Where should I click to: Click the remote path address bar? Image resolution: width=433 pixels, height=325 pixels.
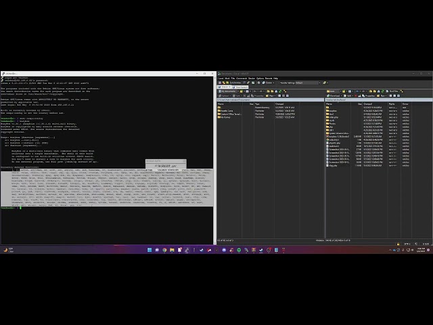379,100
